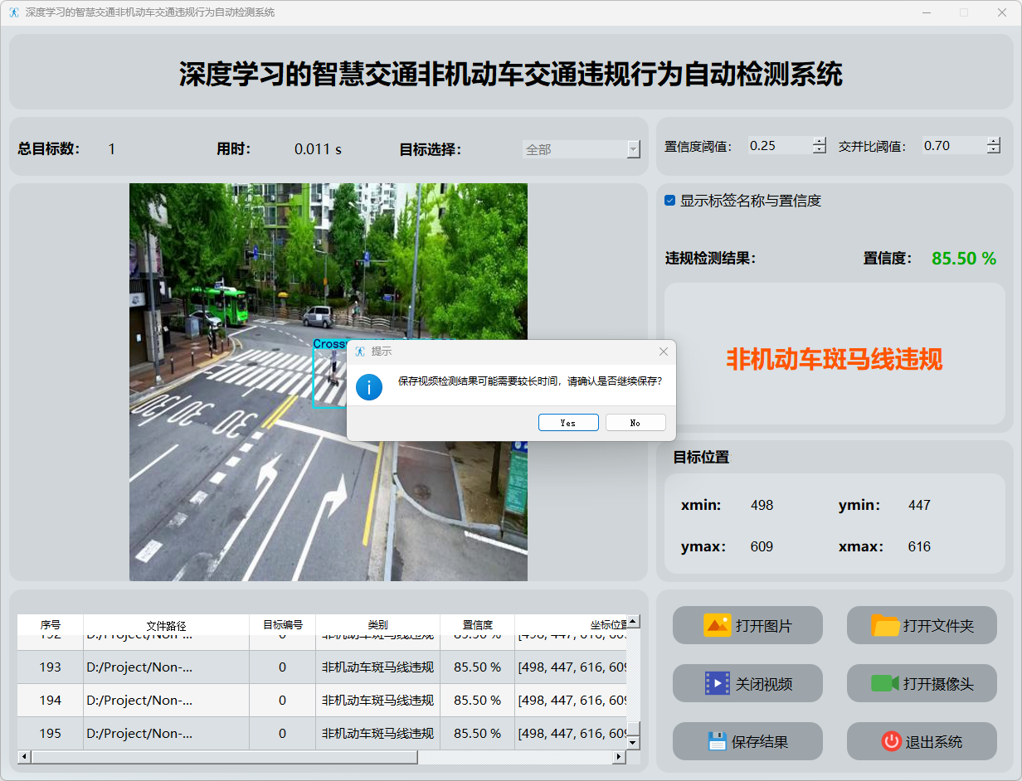Click the blue info icon in dialog

369,386
